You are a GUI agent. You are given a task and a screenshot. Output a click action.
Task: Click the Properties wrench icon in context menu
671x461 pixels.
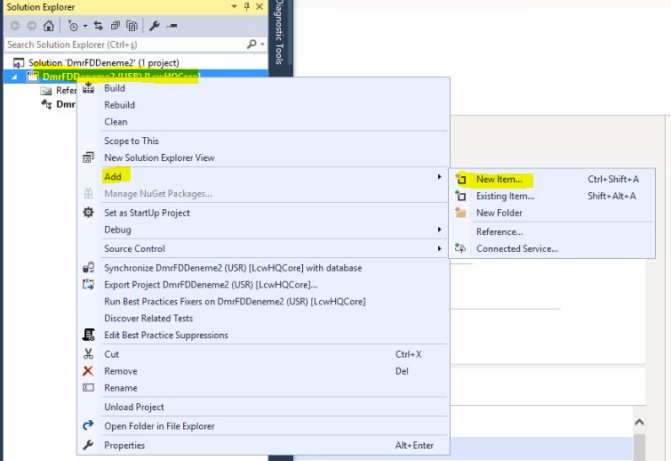click(x=88, y=445)
